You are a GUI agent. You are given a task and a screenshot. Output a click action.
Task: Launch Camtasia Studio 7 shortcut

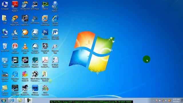(5, 90)
